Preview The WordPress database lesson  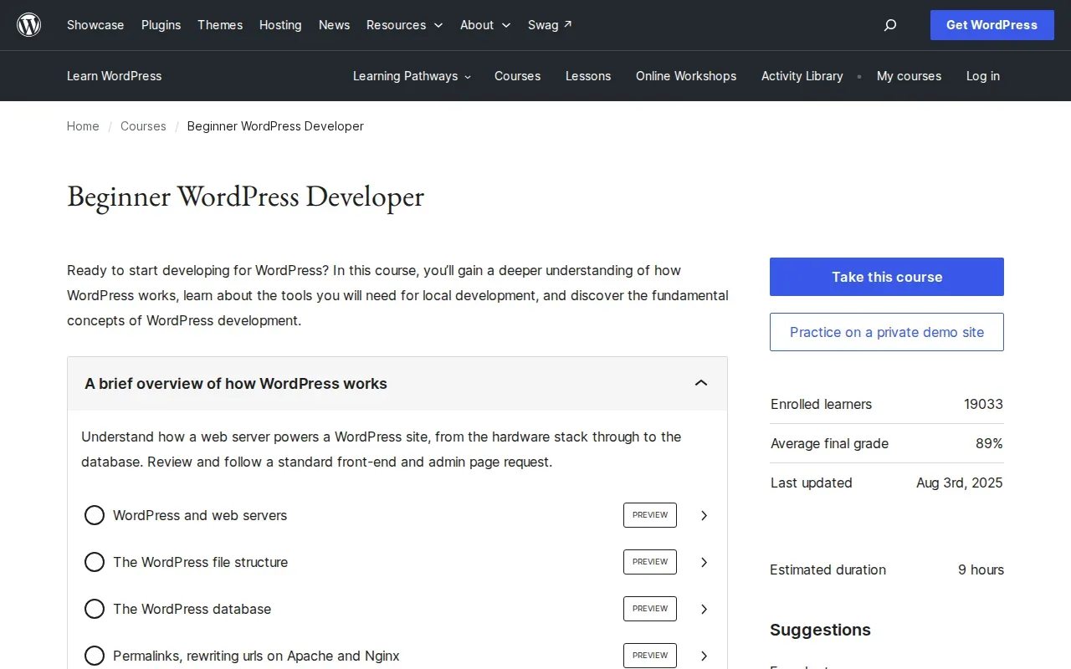click(x=650, y=609)
